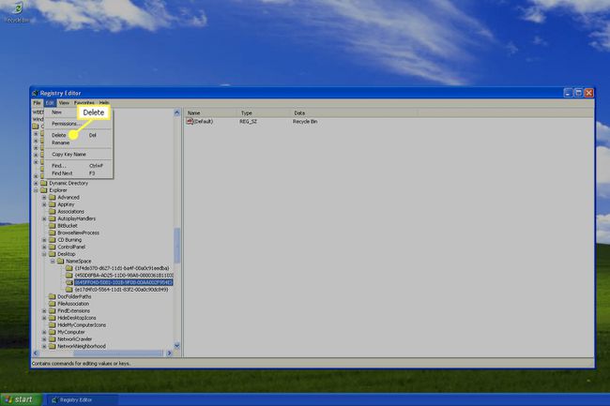
Task: Expand the AppKey key
Action: [x=44, y=204]
